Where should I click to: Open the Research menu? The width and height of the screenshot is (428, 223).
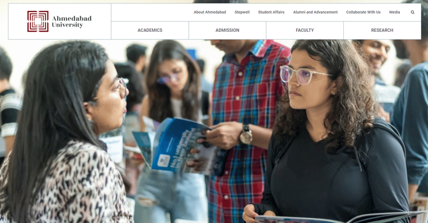(x=382, y=30)
